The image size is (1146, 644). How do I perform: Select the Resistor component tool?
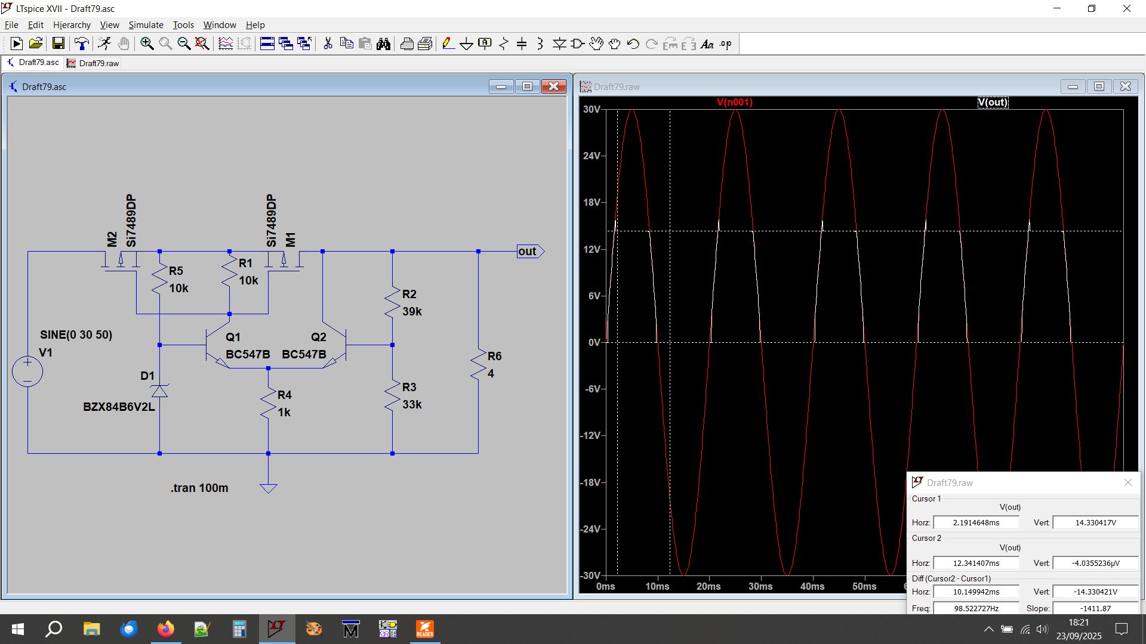503,44
